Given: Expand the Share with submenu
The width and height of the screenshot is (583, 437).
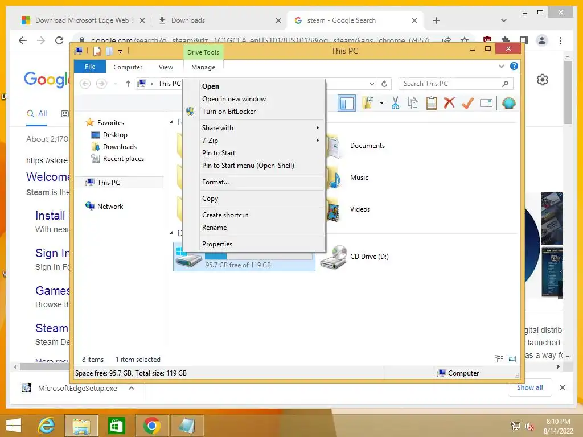Looking at the screenshot, I should [254, 128].
